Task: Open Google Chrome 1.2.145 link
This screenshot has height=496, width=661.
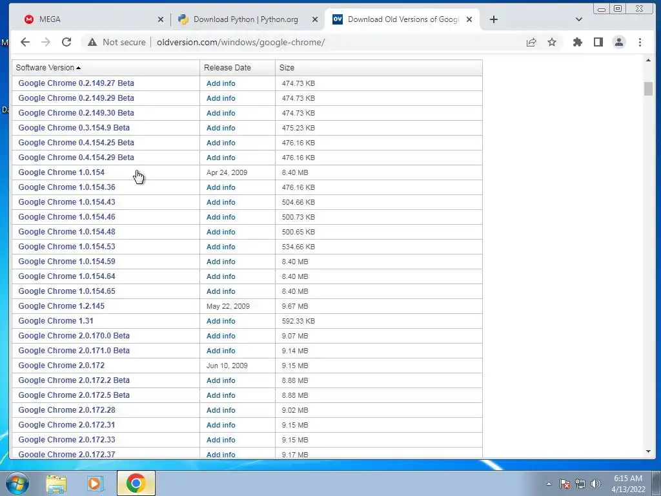Action: point(61,305)
